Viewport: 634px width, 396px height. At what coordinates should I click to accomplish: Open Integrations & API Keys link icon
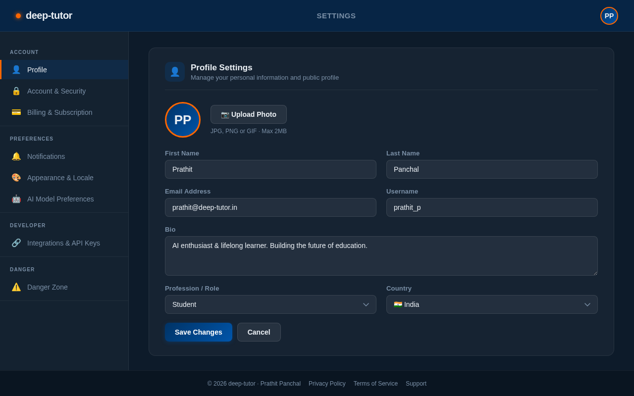16,243
